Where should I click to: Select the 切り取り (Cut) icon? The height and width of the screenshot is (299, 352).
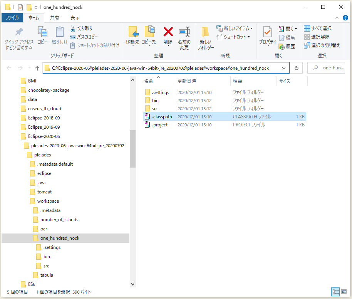(x=73, y=29)
